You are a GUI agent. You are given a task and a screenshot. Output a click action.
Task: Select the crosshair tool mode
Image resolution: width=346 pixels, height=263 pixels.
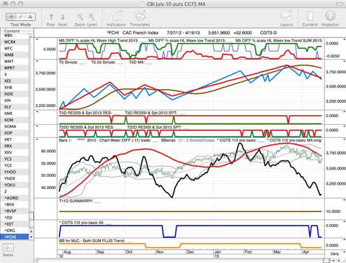click(x=11, y=17)
